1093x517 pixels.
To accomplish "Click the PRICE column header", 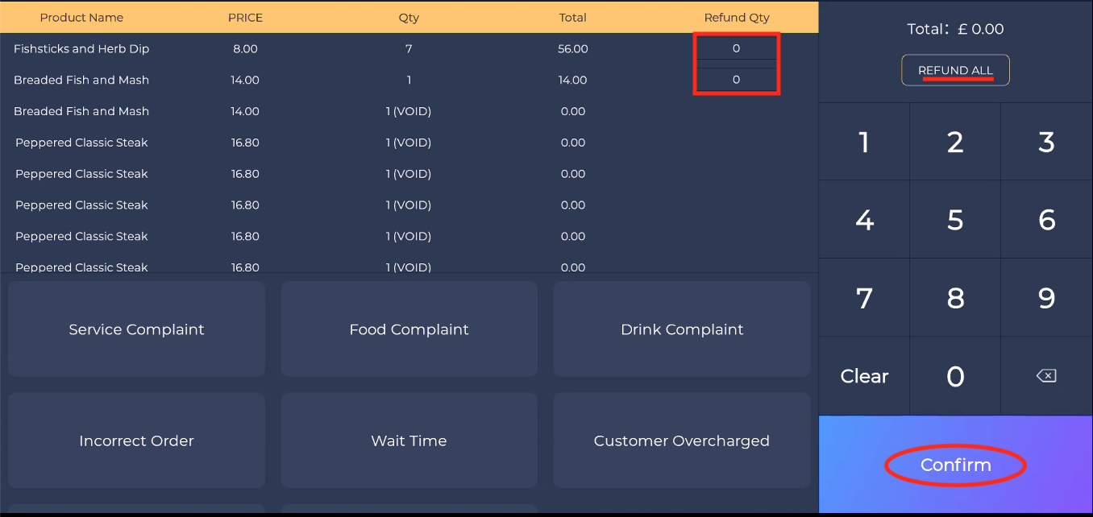I will pyautogui.click(x=245, y=17).
